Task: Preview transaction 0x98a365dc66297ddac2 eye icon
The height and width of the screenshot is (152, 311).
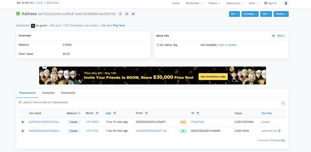Action: (x=23, y=131)
